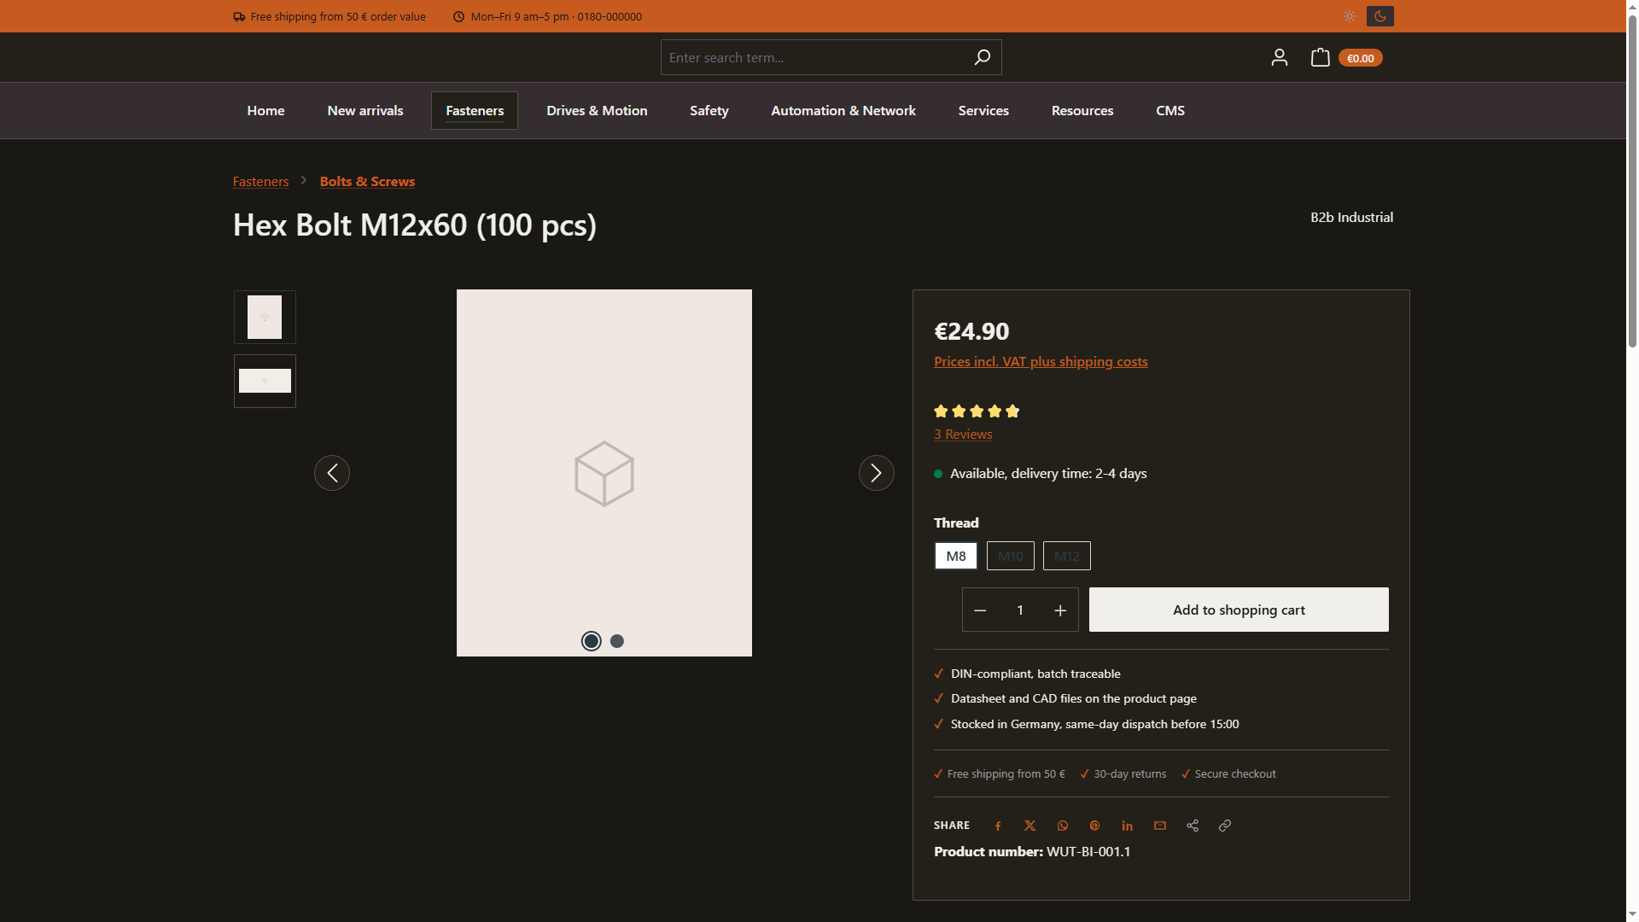Screen dimensions: 1639x922
Task: Click the search term input field
Action: 815,57
